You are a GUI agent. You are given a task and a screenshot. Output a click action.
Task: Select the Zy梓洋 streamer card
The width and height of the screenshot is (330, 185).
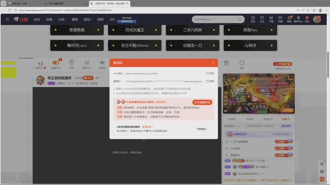250,45
